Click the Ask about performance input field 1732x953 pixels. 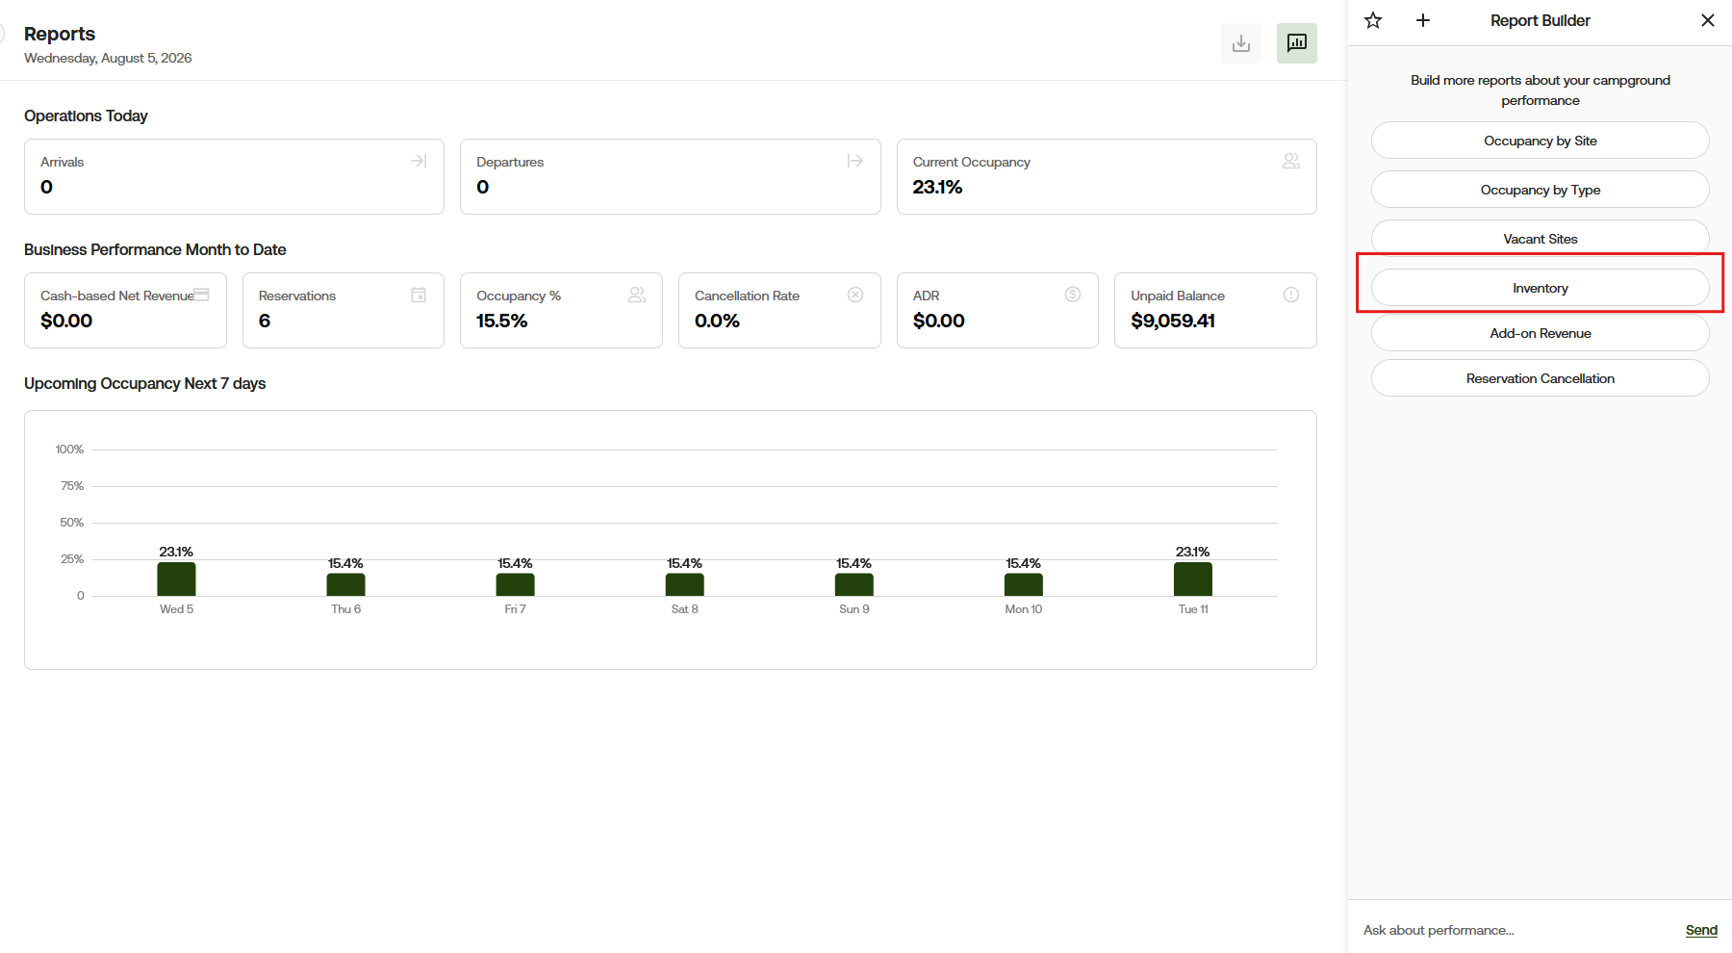point(1515,930)
